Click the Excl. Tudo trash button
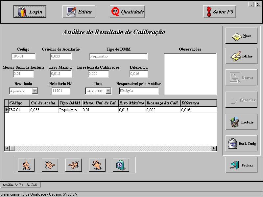Image resolution: width=263 pixels, height=197 pixels. [241, 143]
